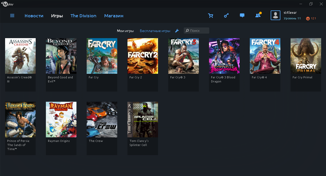Open the hamburger menu icon
Screen dimensions: 326x176
click(x=12, y=16)
